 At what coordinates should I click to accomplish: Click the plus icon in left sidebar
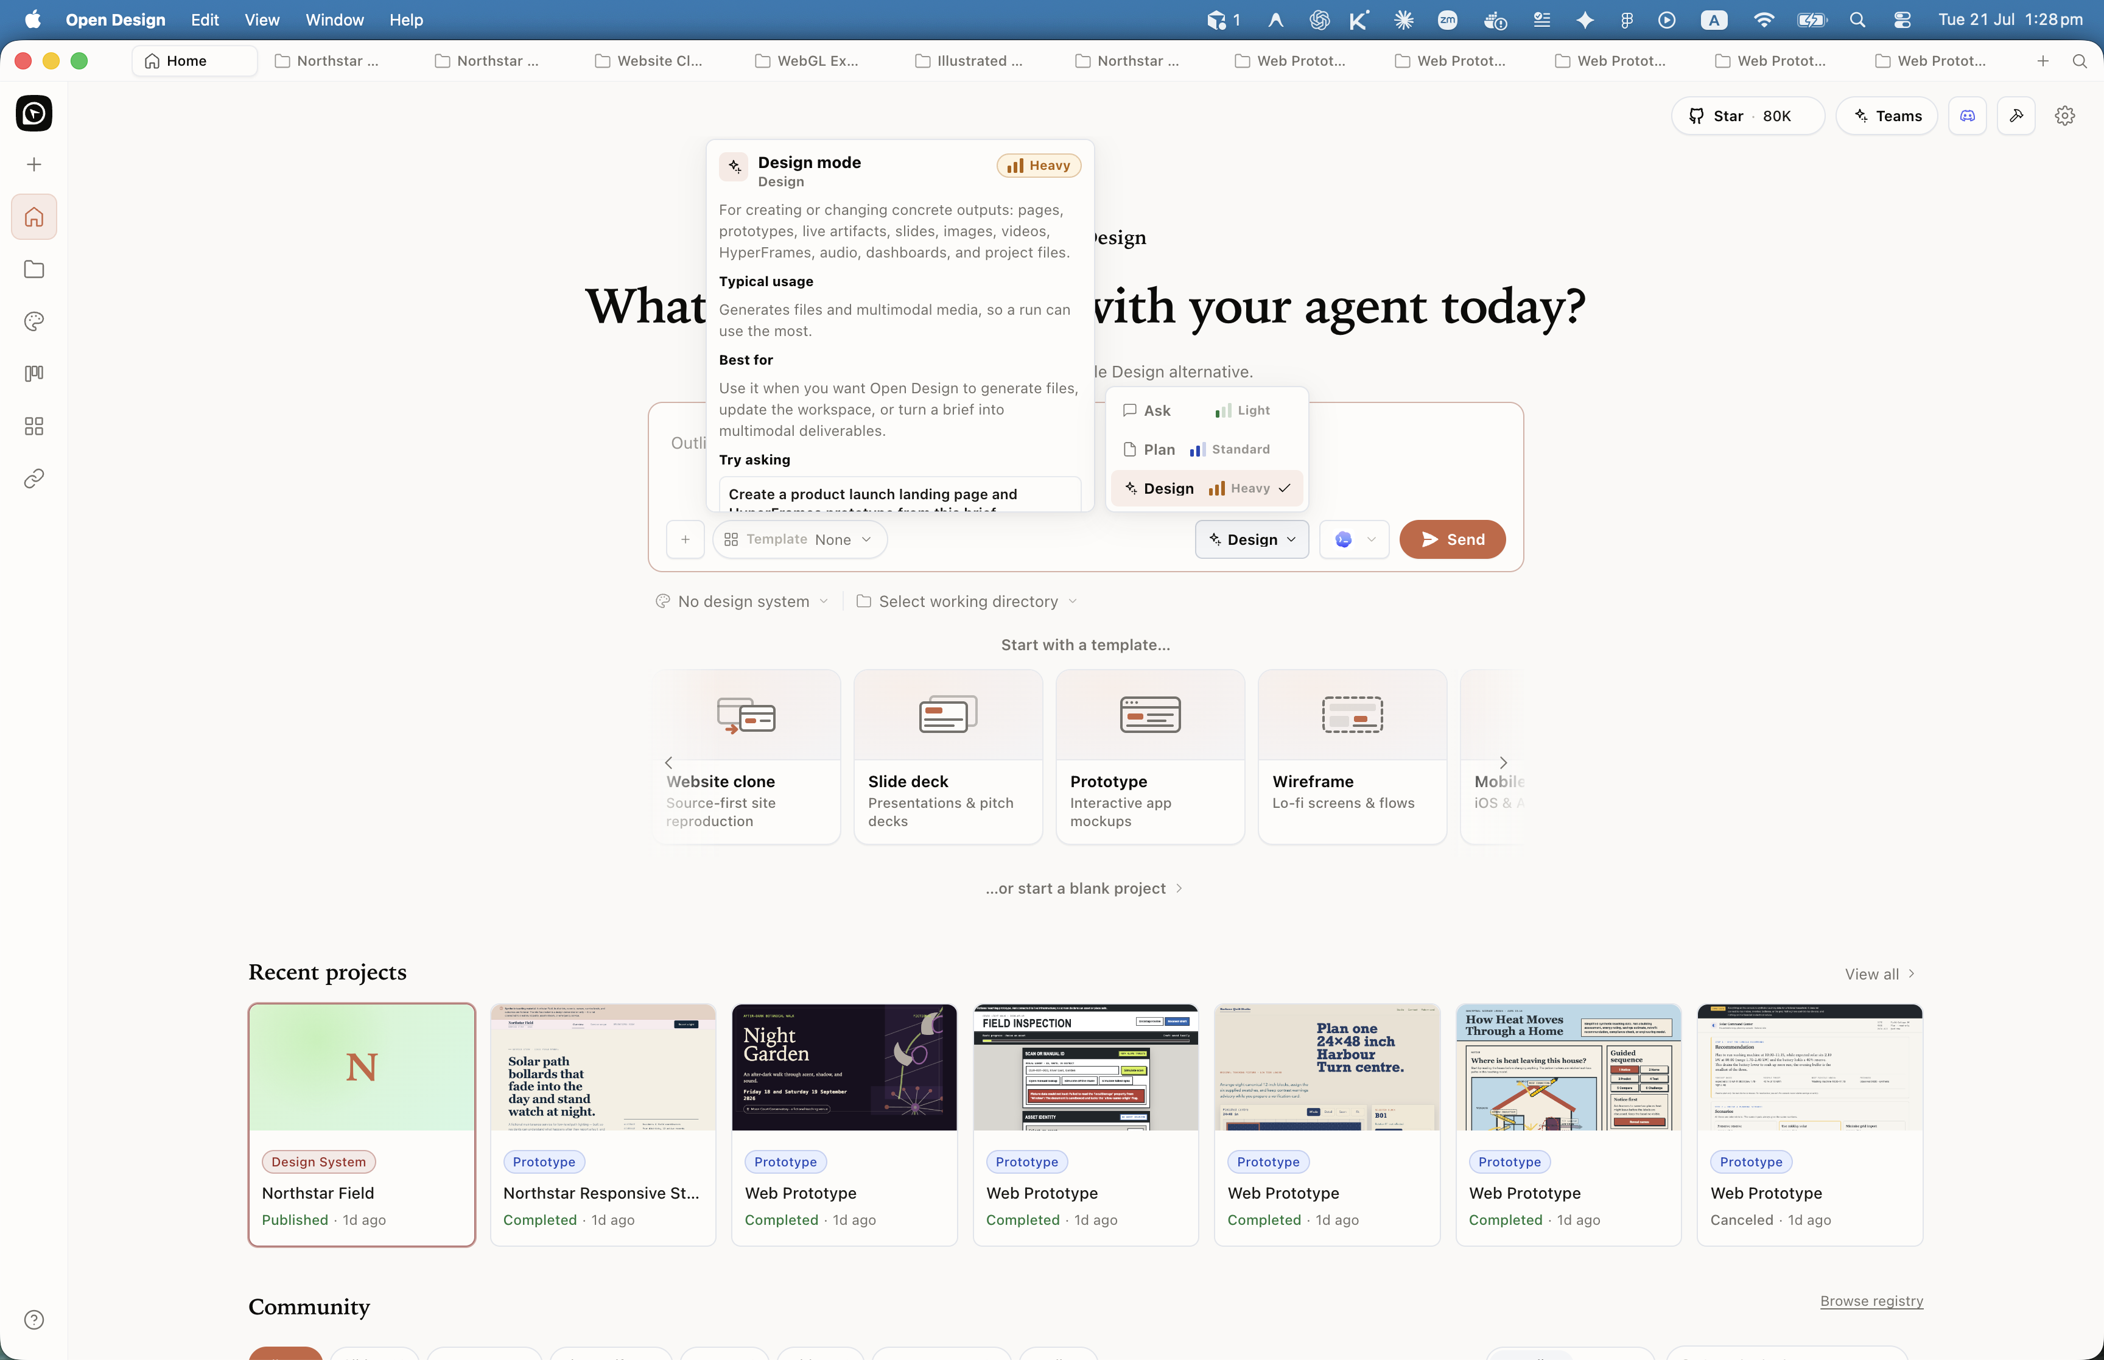click(33, 165)
